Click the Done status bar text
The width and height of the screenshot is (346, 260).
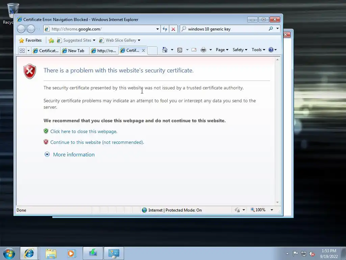point(21,210)
